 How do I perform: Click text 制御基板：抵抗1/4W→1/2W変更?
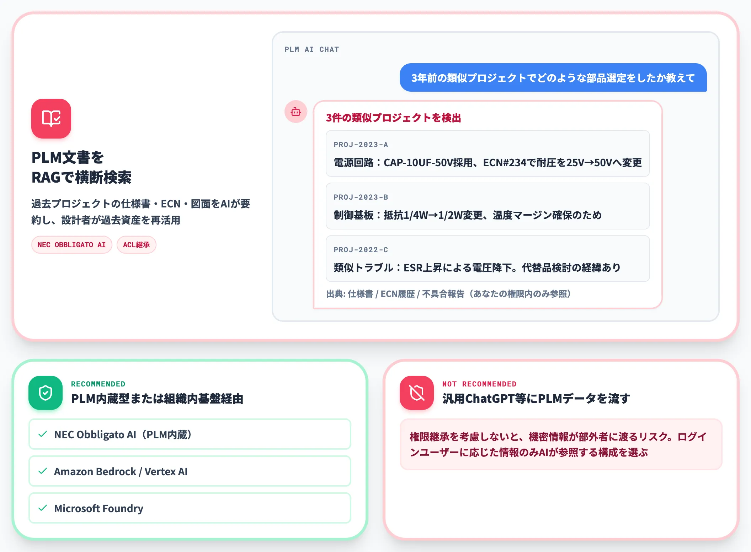pos(468,215)
